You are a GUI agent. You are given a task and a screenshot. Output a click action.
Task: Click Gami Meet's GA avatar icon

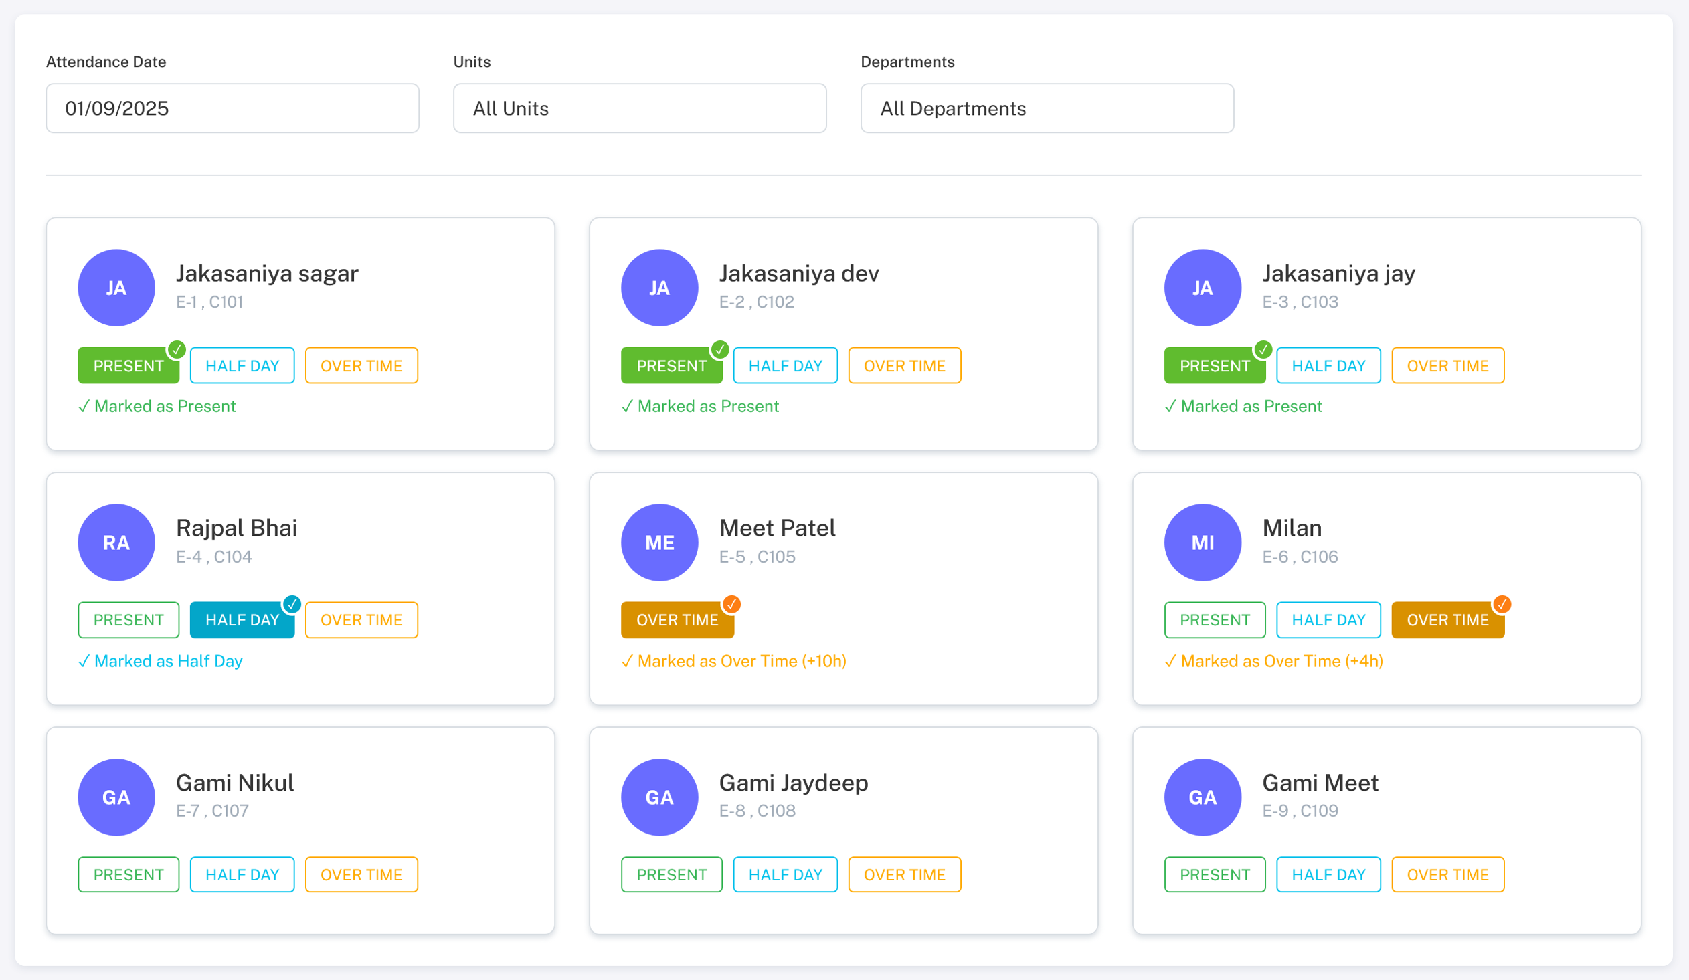(1202, 797)
